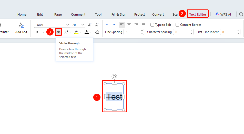The image size is (244, 134).
Task: Click the selected Test text
Action: (x=114, y=97)
